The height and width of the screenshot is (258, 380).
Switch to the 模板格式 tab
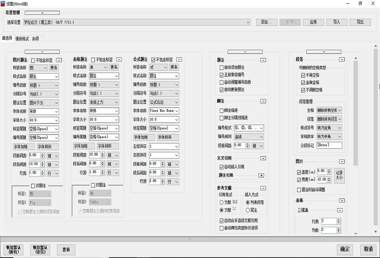tap(22, 39)
